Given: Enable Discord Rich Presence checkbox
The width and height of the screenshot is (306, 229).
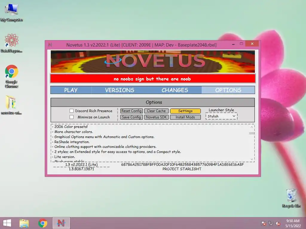Looking at the screenshot, I should coord(72,111).
